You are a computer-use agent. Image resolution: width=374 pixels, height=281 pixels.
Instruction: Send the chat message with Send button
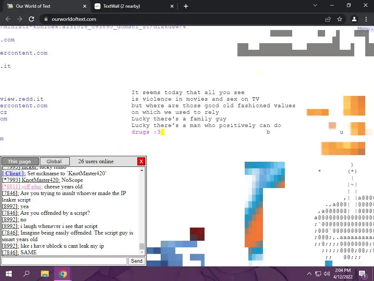(x=137, y=261)
